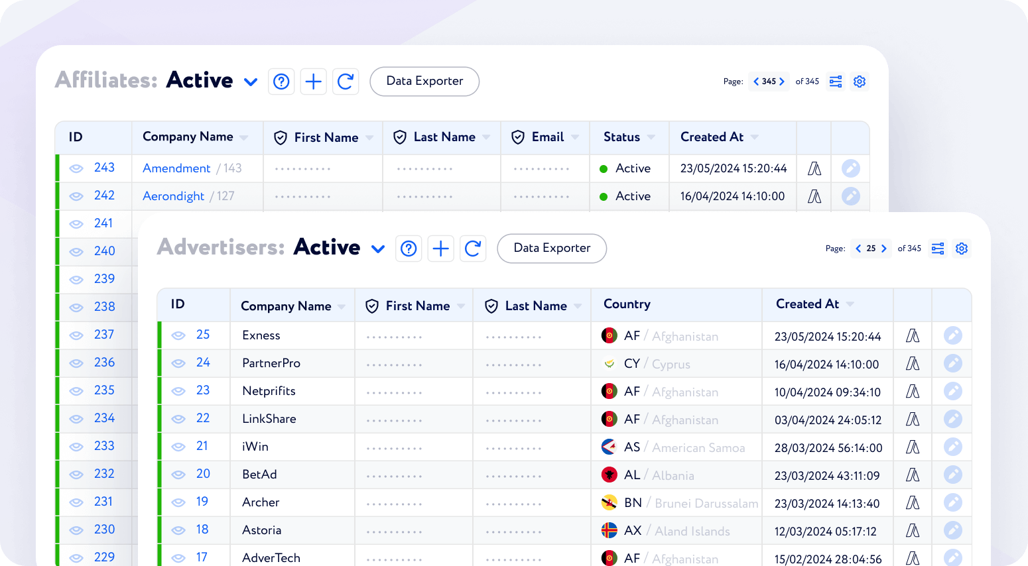This screenshot has width=1028, height=566.
Task: Open Aerondight company link
Action: (x=174, y=196)
